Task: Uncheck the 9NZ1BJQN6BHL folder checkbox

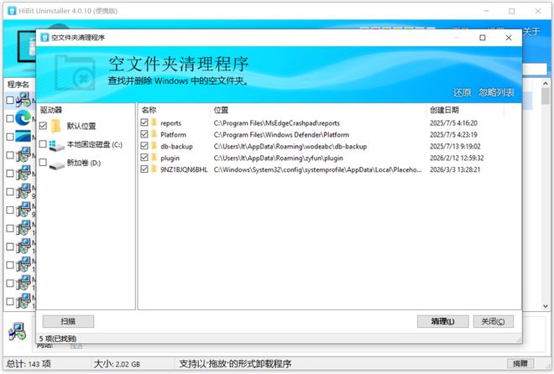Action: pyautogui.click(x=144, y=169)
